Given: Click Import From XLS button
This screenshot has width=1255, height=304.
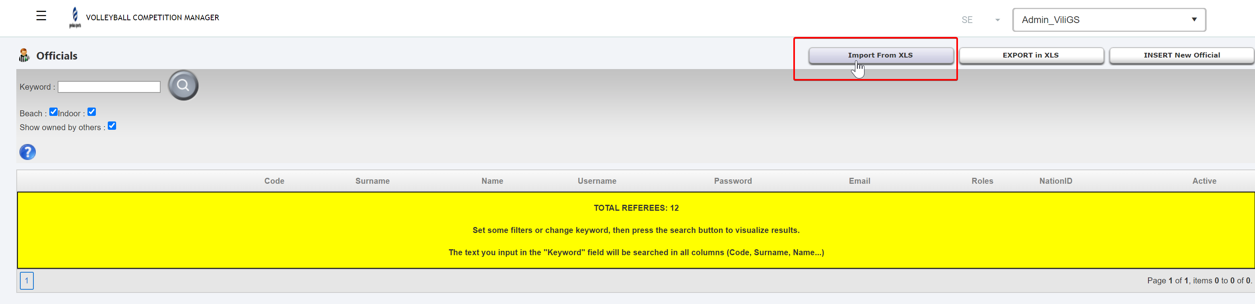Looking at the screenshot, I should [x=881, y=56].
